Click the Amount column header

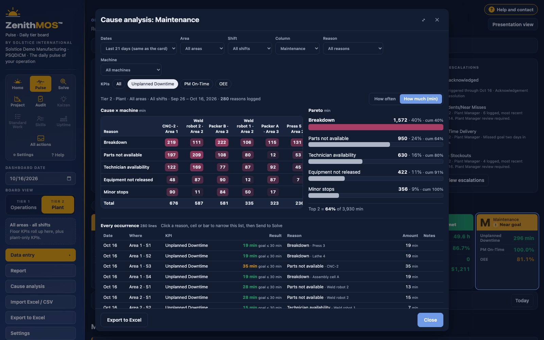tap(410, 236)
